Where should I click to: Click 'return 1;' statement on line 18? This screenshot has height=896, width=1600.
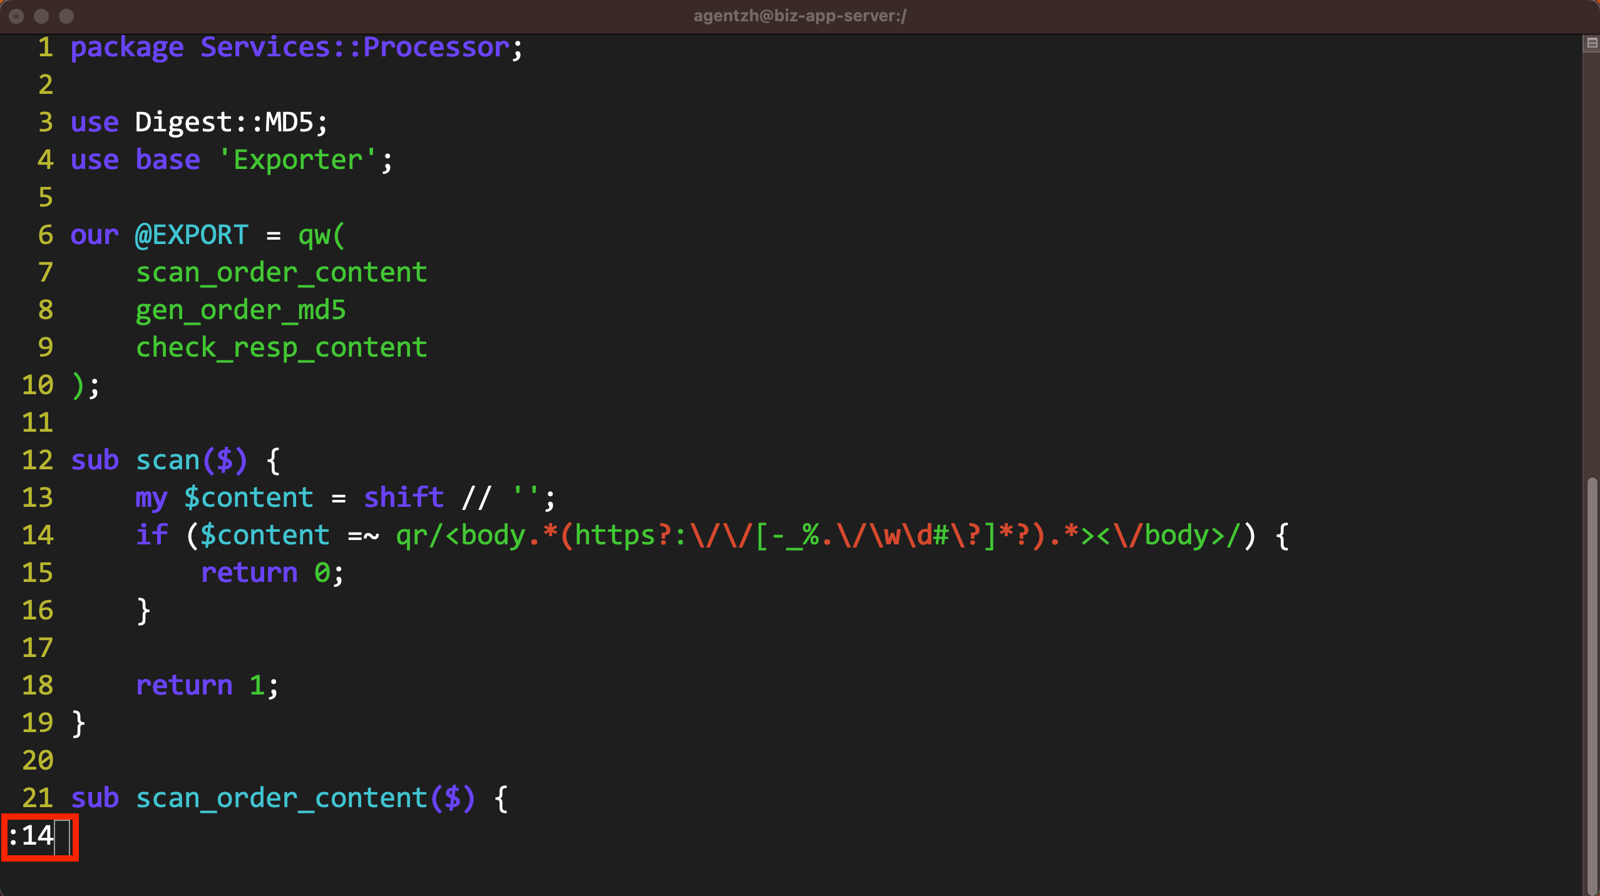pos(207,686)
